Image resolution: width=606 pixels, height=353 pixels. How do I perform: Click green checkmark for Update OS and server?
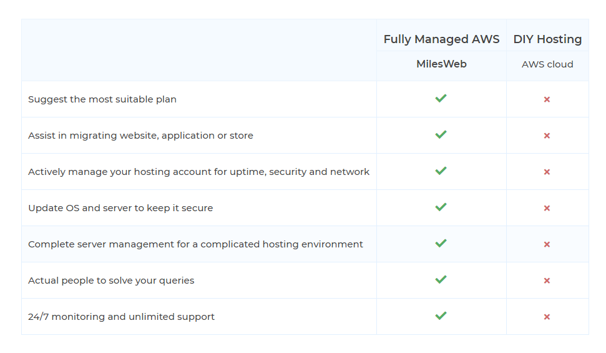441,207
